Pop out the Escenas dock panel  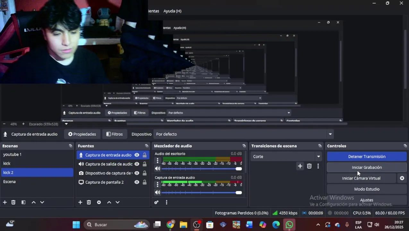coord(71,146)
